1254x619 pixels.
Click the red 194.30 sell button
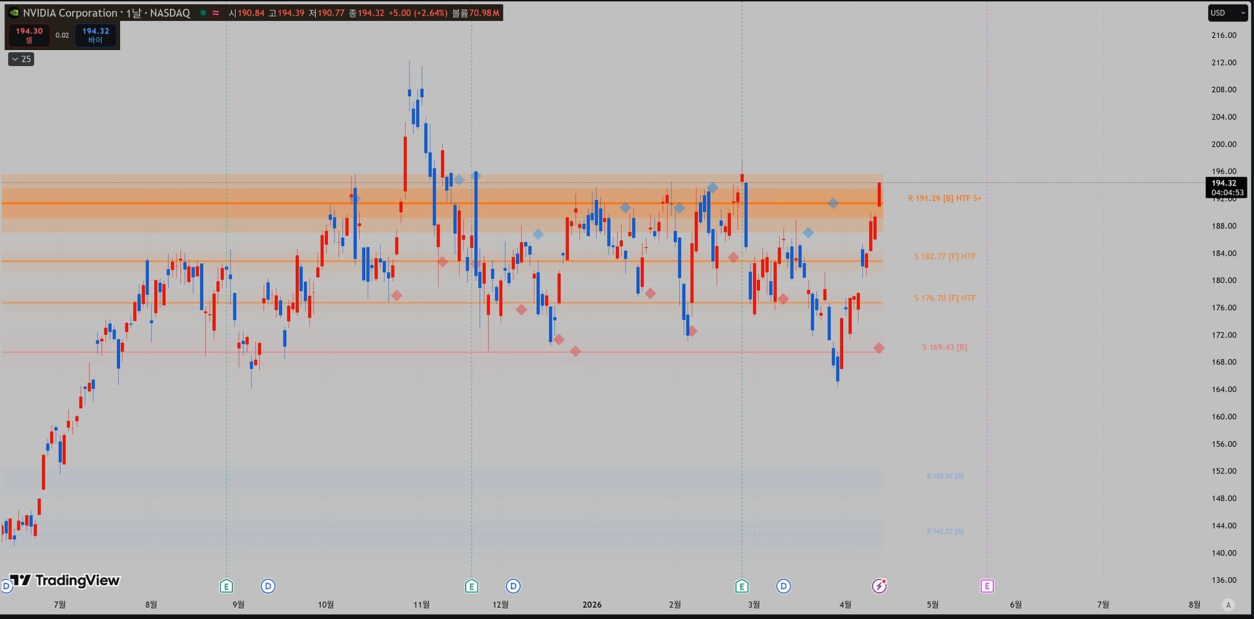point(29,35)
